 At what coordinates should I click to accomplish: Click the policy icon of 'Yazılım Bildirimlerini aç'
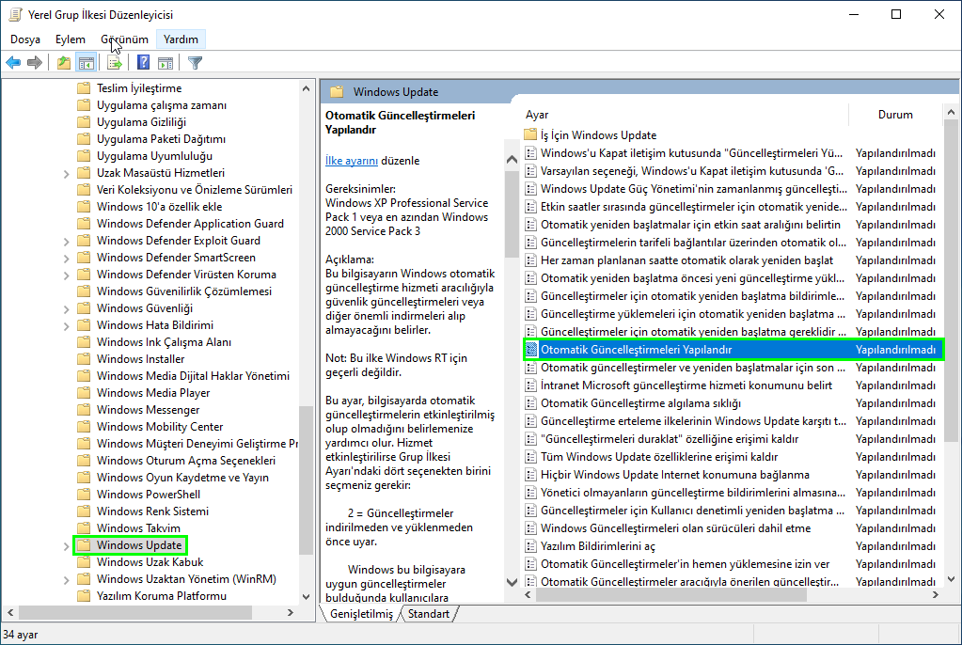(531, 546)
